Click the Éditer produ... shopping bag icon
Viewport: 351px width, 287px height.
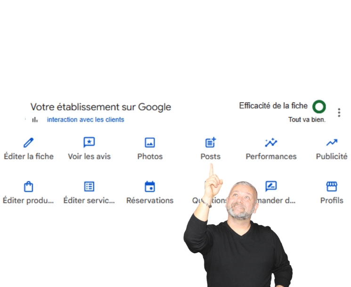28,186
